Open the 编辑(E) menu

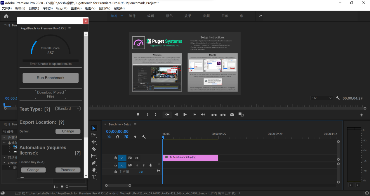20,8
